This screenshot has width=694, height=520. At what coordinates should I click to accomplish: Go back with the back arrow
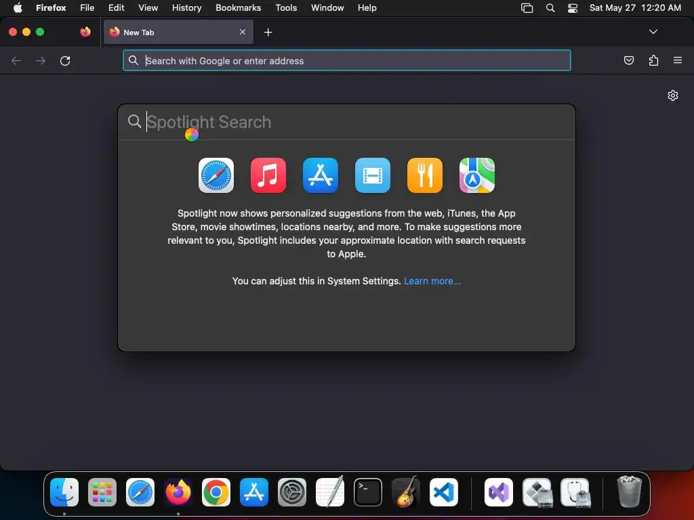16,60
